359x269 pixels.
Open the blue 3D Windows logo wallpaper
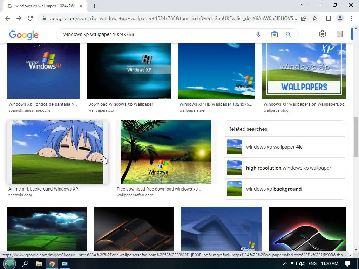pyautogui.click(x=221, y=229)
